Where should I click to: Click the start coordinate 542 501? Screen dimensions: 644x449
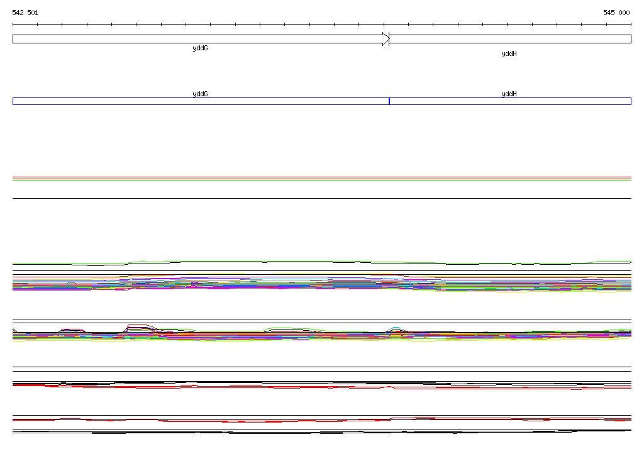(x=25, y=13)
